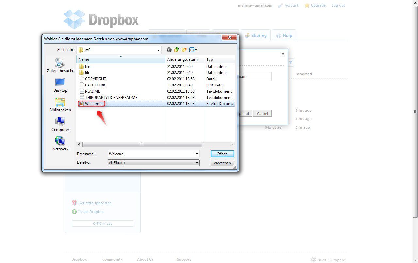Screen dimensions: 418x263
Task: Select the bin folder
Action: click(85, 66)
